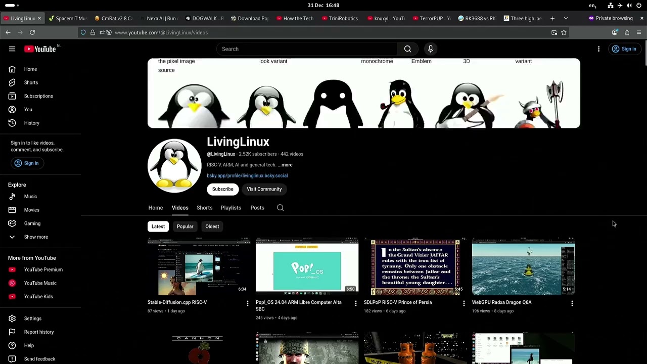647x364 pixels.
Task: Click the page vertical scrollbar
Action: pyautogui.click(x=645, y=53)
